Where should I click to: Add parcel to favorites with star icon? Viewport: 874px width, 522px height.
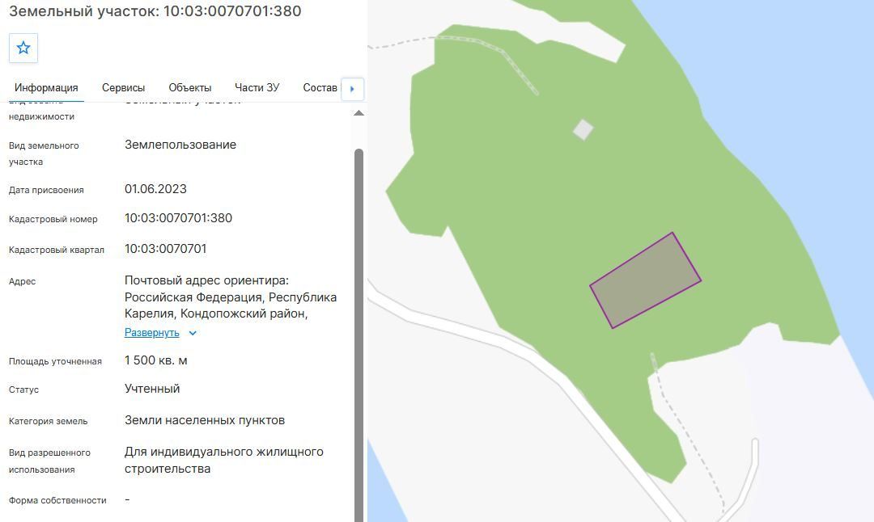point(23,48)
